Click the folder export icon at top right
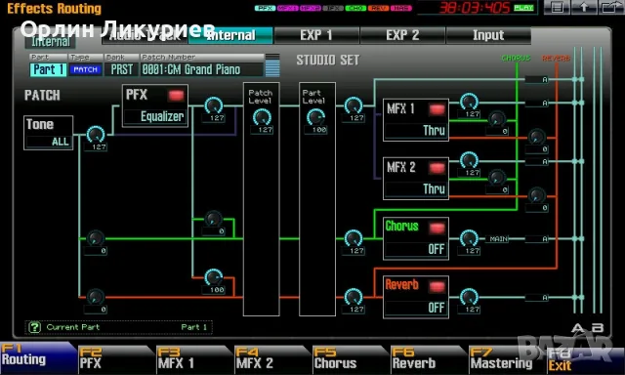The image size is (625, 375). [x=611, y=7]
